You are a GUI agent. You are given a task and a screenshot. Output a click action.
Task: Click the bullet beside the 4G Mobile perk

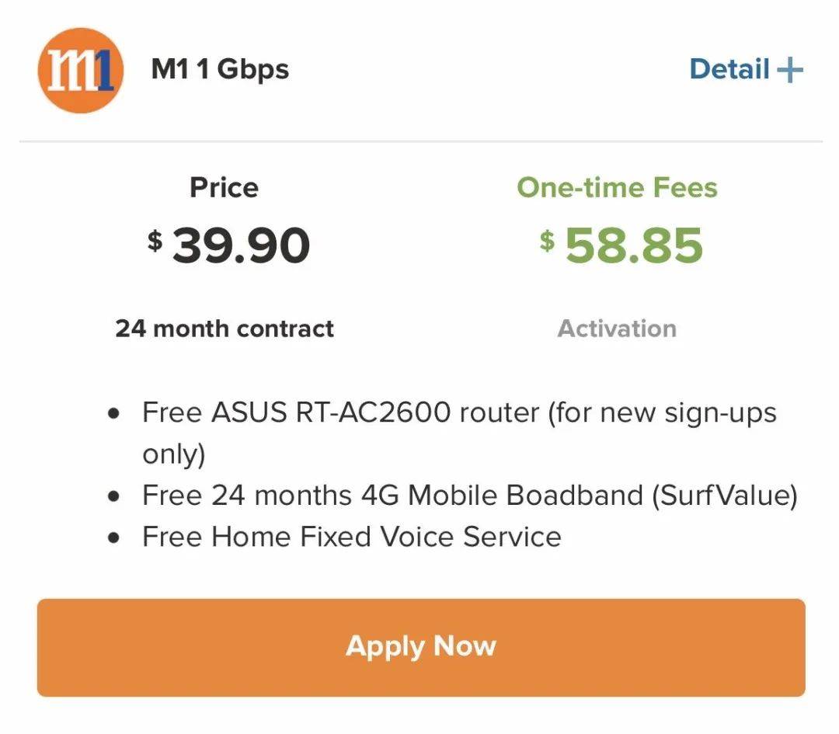[115, 496]
